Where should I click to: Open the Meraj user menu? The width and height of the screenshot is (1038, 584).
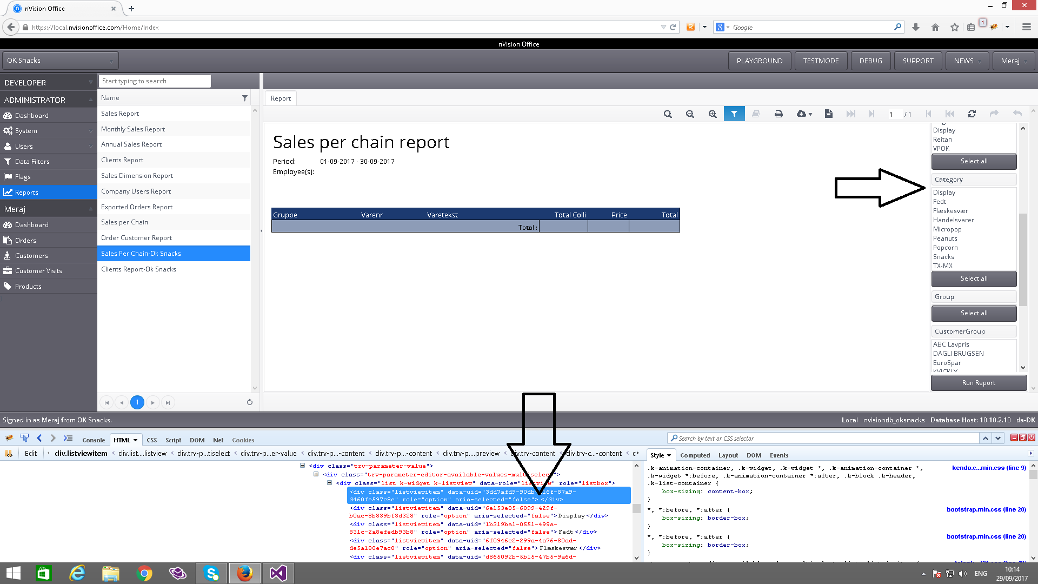click(x=1013, y=61)
